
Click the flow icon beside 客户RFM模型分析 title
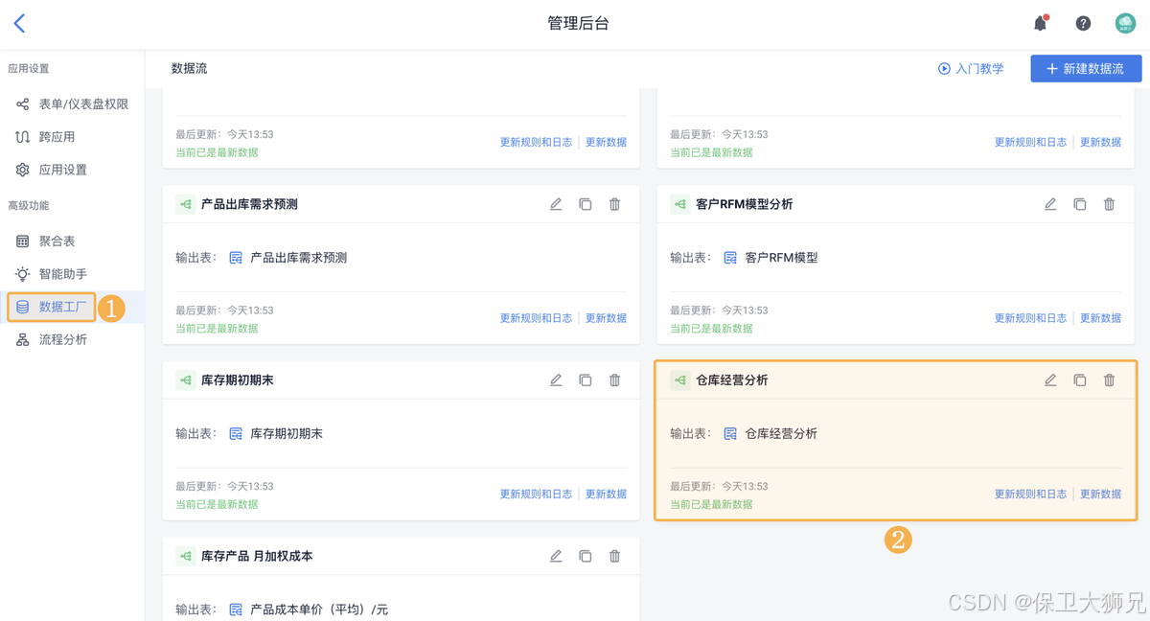click(x=680, y=204)
